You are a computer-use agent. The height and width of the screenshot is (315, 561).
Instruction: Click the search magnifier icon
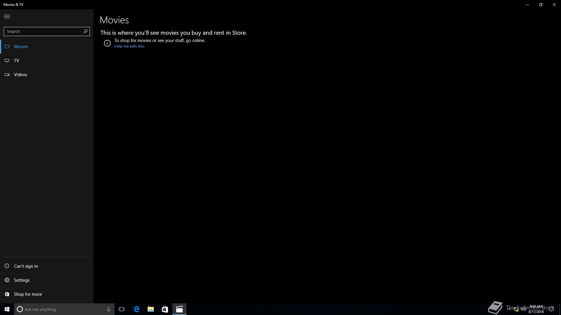coord(85,31)
